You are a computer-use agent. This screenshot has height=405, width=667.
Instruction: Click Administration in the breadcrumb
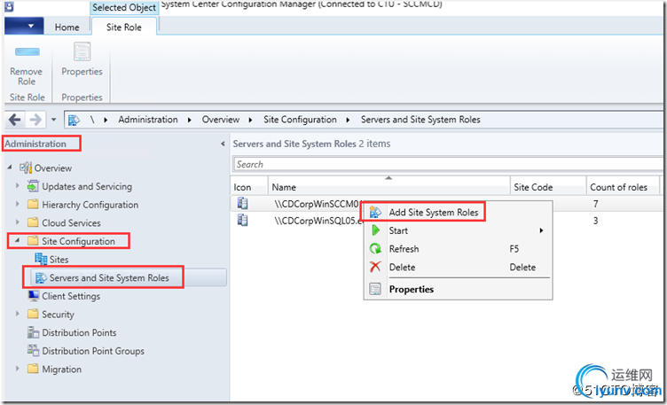148,120
